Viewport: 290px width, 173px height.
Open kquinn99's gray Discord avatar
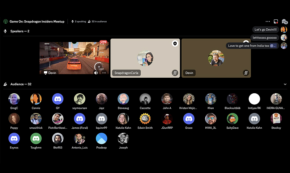pyautogui.click(x=101, y=119)
